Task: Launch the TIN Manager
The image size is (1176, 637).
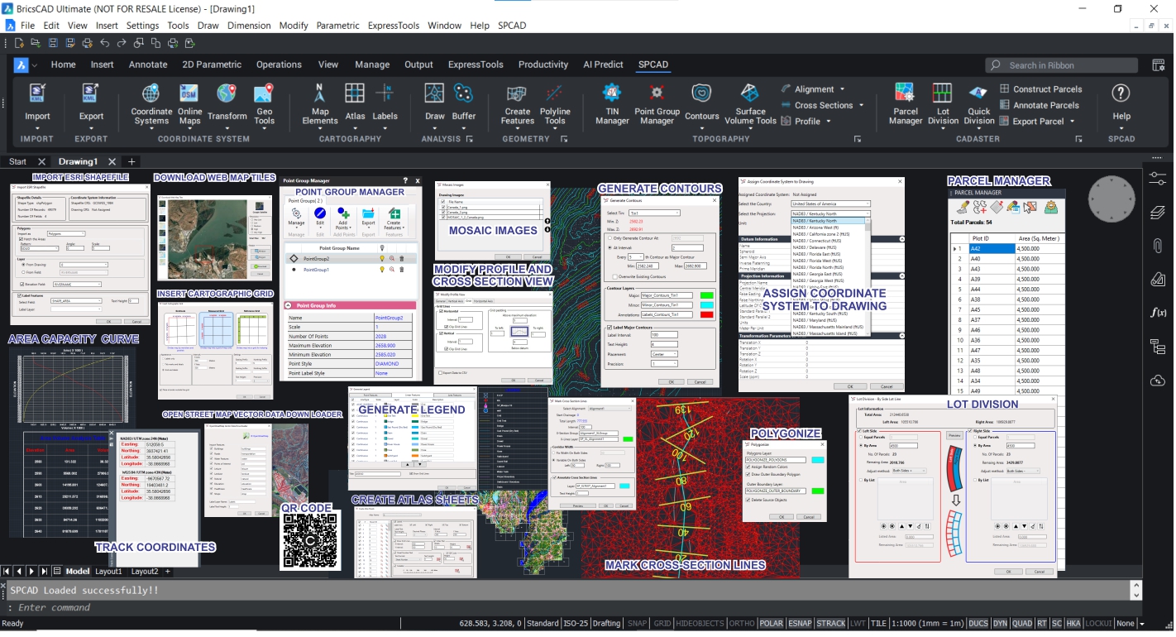Action: click(612, 103)
